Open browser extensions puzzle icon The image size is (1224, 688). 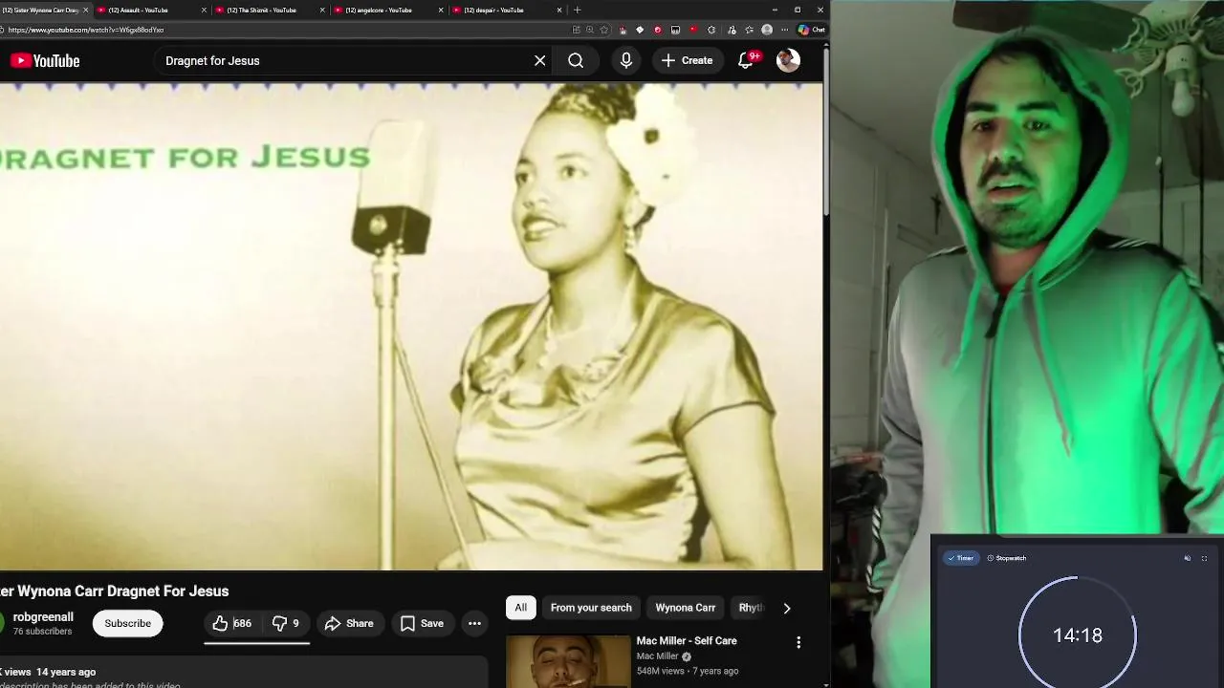pyautogui.click(x=711, y=30)
